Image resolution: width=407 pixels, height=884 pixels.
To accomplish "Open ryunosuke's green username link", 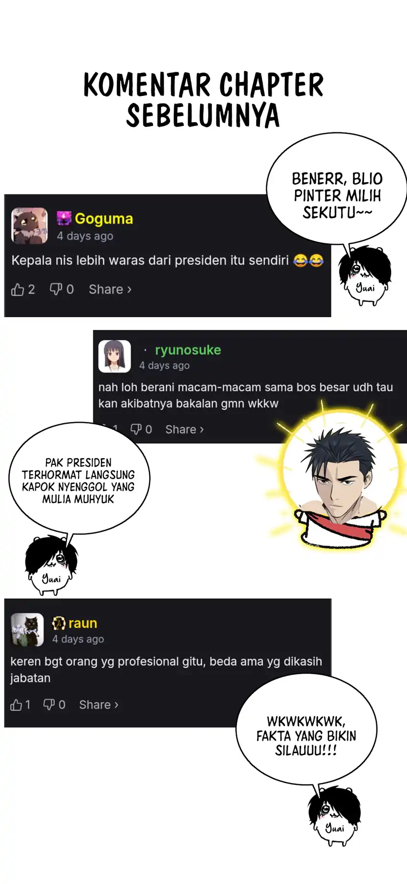I will pyautogui.click(x=188, y=350).
